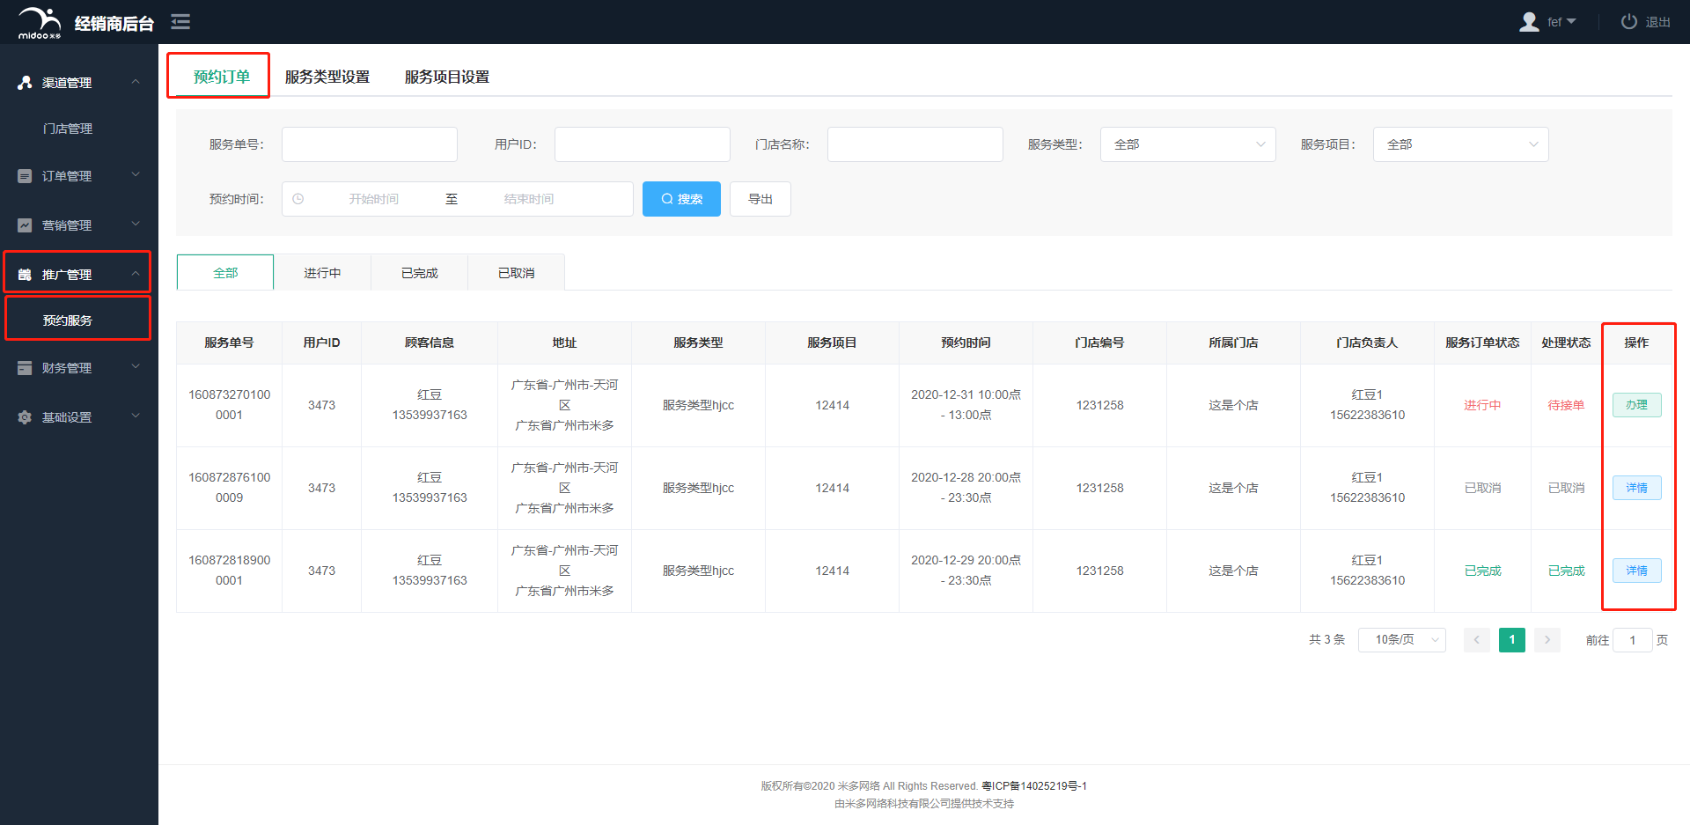Click 已完成 order status in third row
1690x825 pixels.
1482,571
